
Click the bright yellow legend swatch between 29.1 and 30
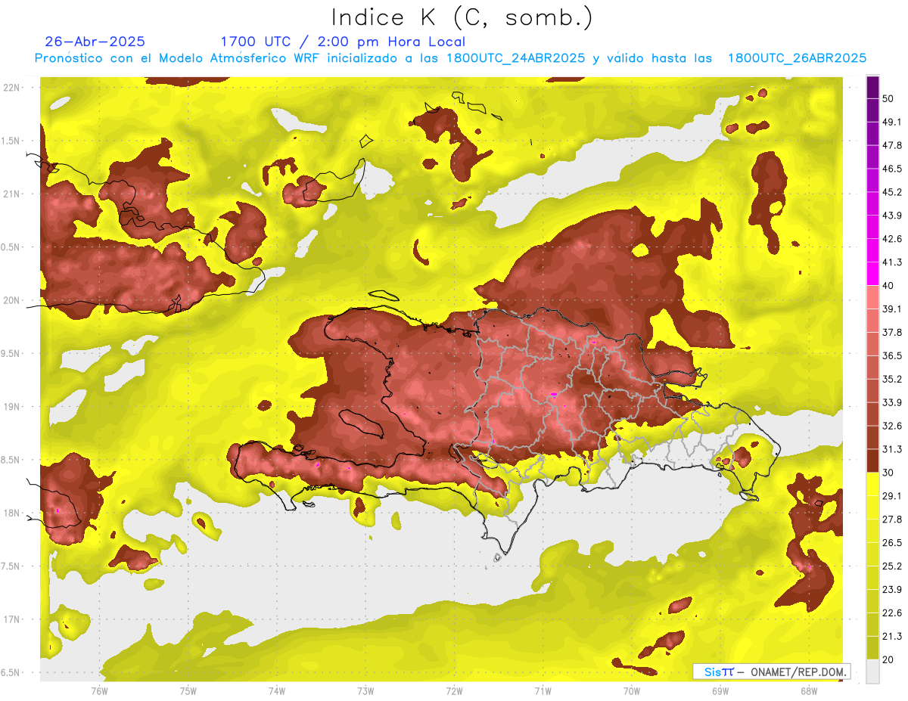point(872,484)
